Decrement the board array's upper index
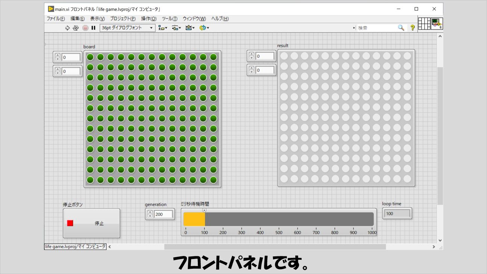487x274 pixels. pos(58,59)
